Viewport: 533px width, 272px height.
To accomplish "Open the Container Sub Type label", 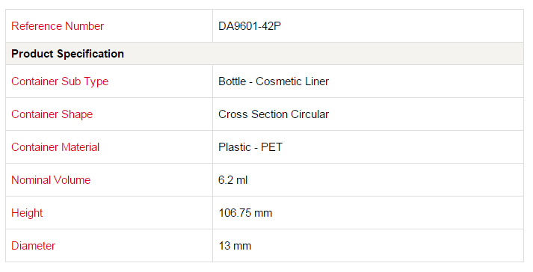I will pos(60,81).
